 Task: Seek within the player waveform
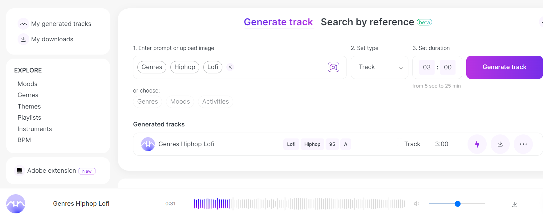pos(299,204)
